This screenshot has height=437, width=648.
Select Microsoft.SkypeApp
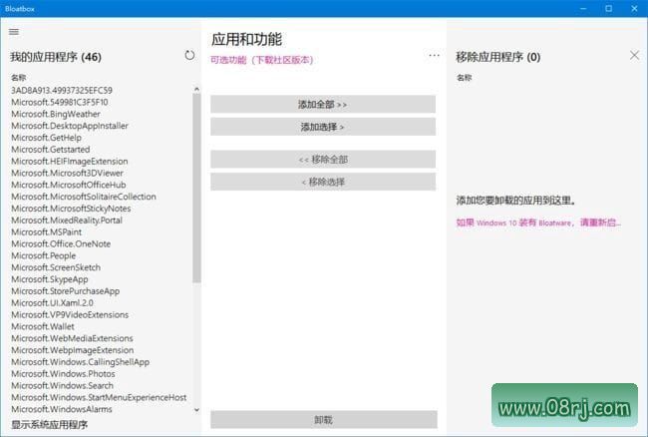pos(50,279)
